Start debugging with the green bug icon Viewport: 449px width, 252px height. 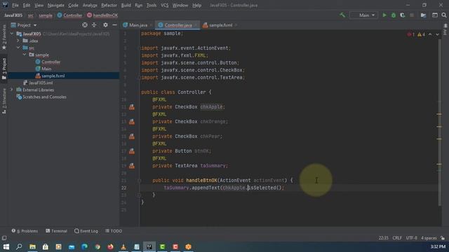pyautogui.click(x=394, y=15)
